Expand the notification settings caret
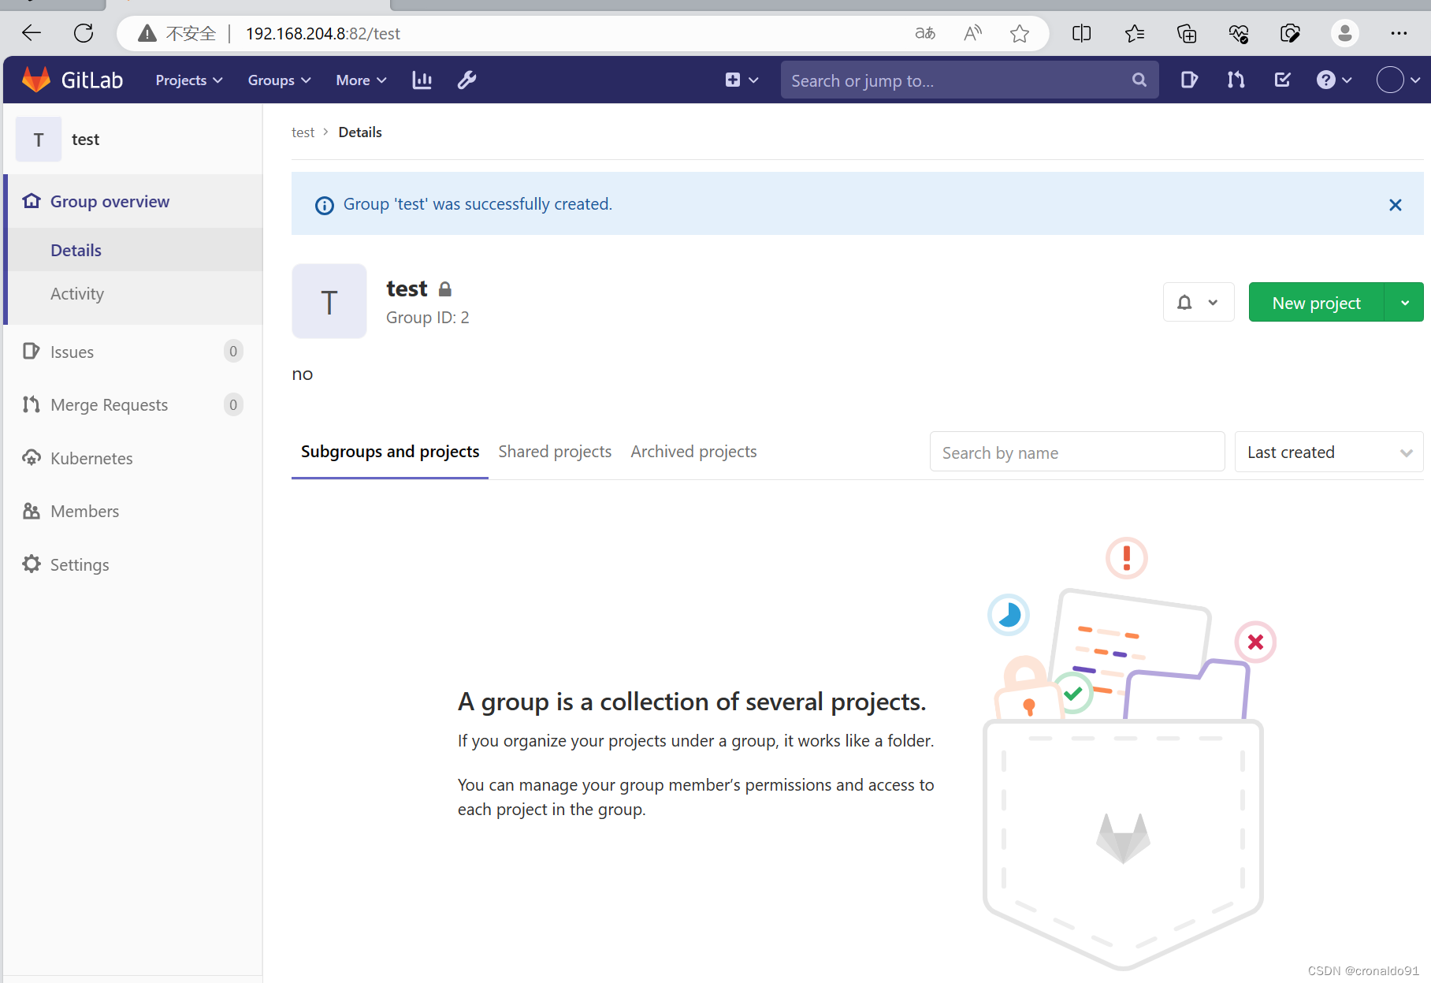Screen dimensions: 1431x983 point(1214,303)
